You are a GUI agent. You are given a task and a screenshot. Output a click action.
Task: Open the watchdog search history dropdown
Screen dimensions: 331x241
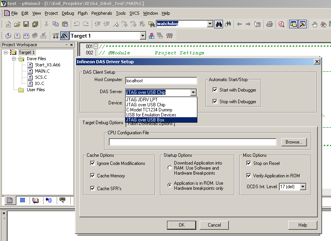pyautogui.click(x=210, y=24)
